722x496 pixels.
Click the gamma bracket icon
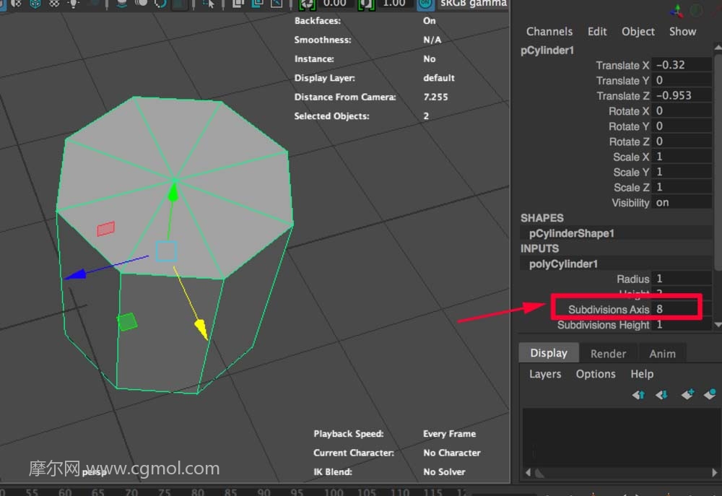coord(366,4)
